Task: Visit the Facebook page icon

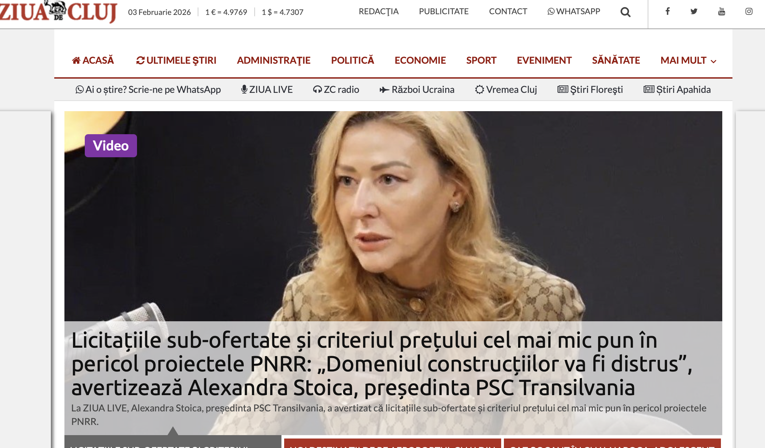Action: coord(667,12)
